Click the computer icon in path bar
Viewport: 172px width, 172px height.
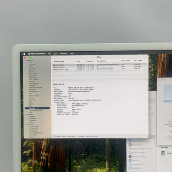click(55, 136)
